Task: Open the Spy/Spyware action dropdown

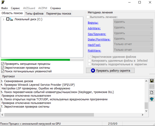Action: pyautogui.click(x=133, y=33)
